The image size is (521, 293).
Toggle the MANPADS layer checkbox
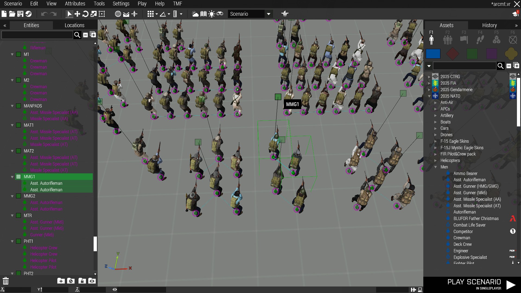coord(18,106)
